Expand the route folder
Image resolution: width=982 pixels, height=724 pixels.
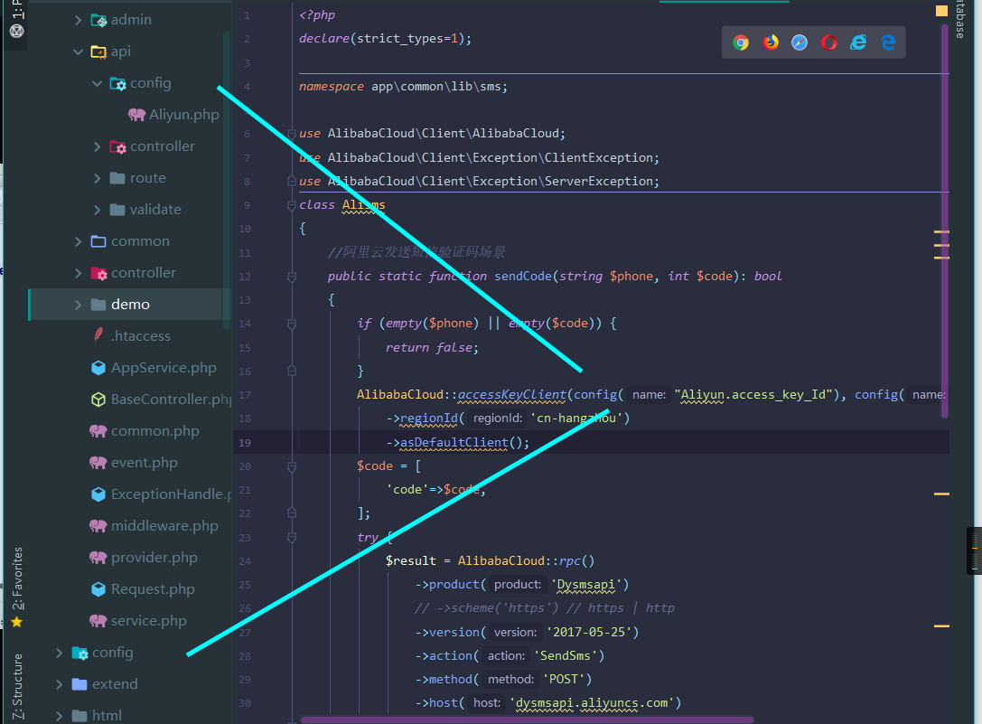(97, 178)
